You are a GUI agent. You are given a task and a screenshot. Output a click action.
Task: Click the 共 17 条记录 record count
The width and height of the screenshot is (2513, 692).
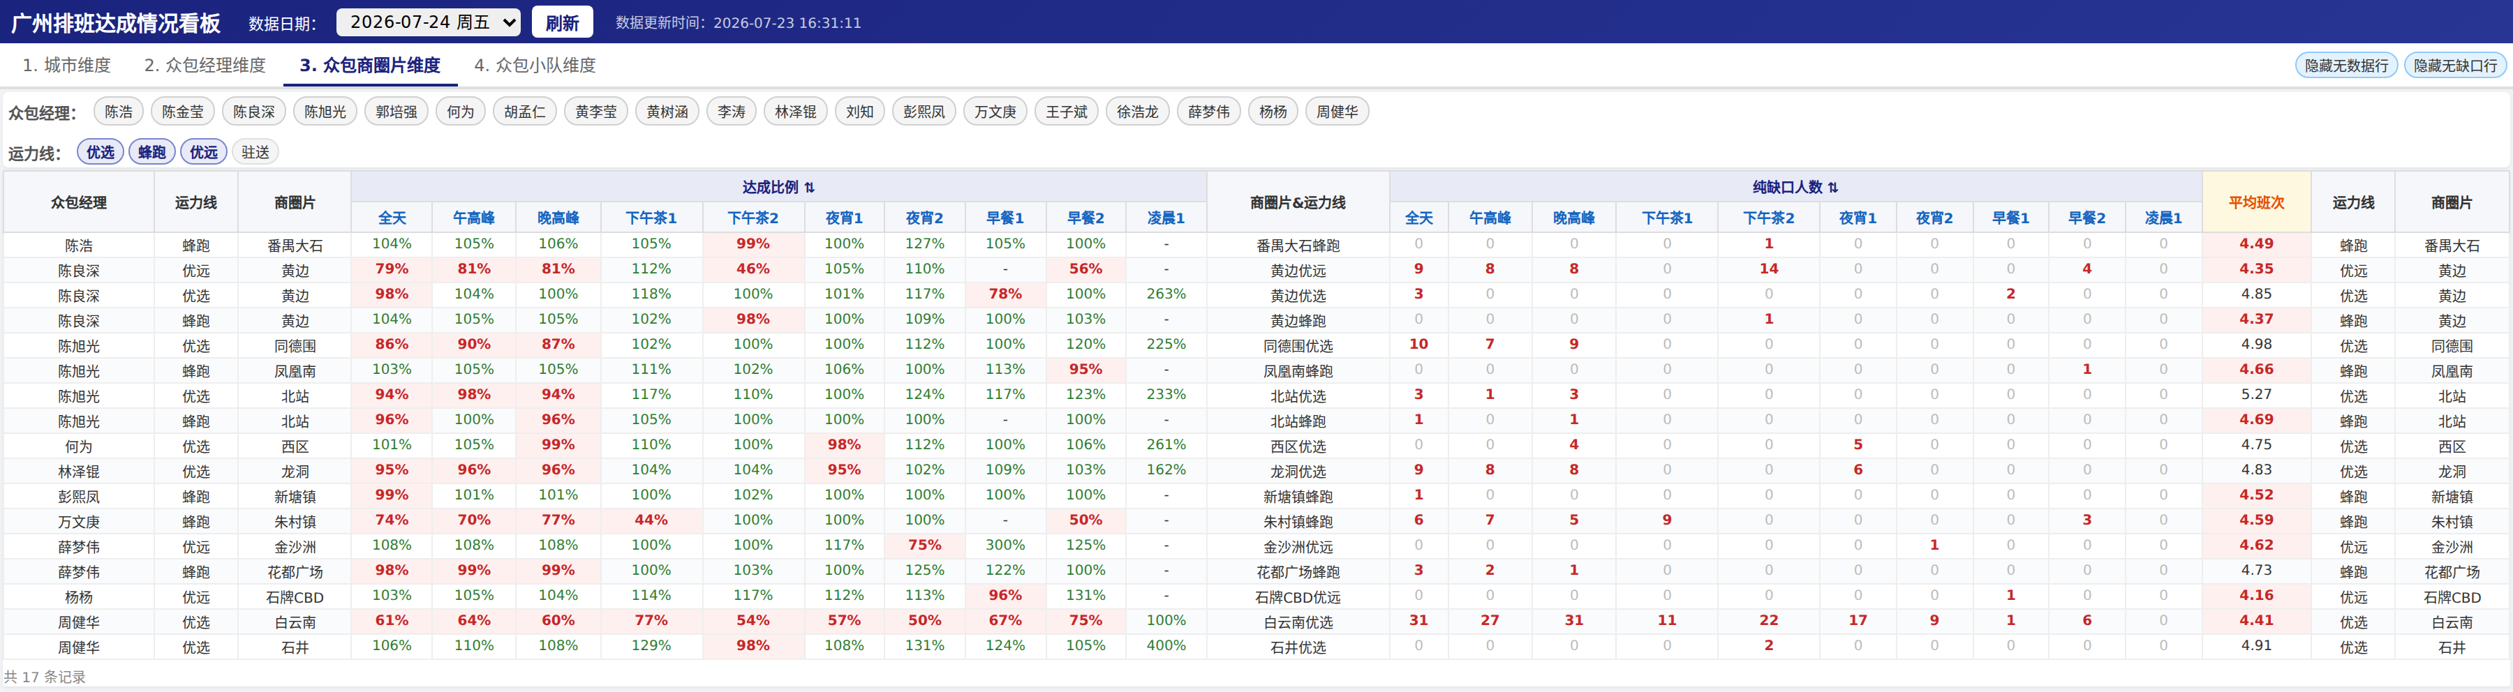tap(45, 677)
